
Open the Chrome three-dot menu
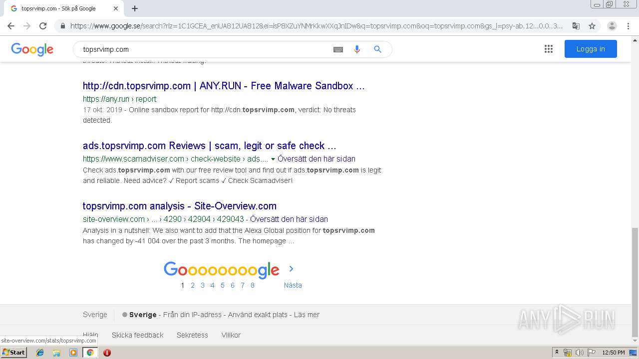[x=628, y=26]
